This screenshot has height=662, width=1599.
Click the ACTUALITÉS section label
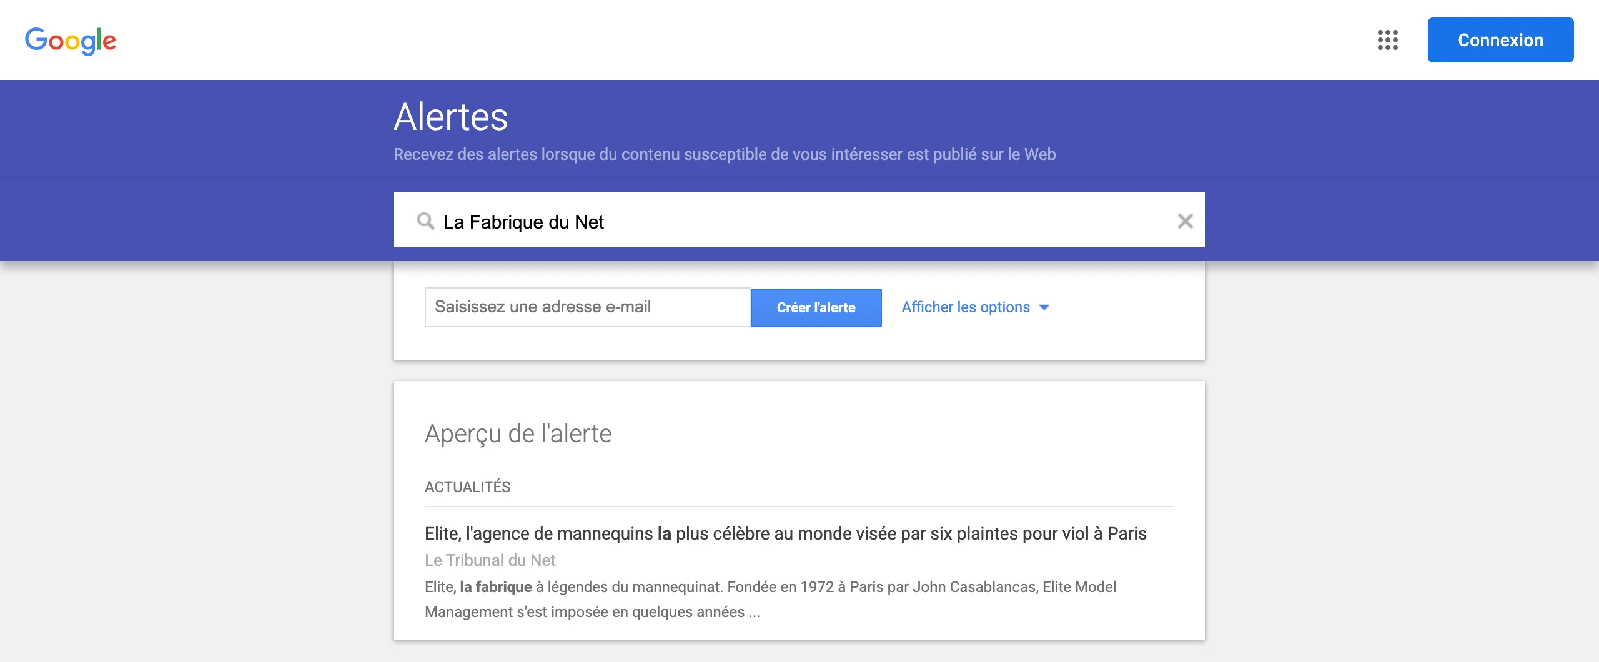[x=468, y=487]
